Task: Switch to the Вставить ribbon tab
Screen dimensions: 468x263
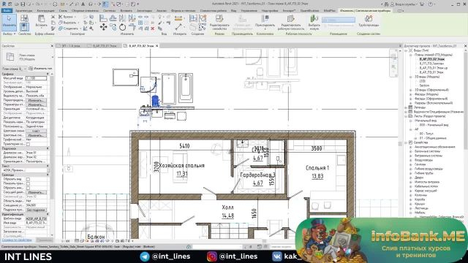Action: tap(126, 10)
